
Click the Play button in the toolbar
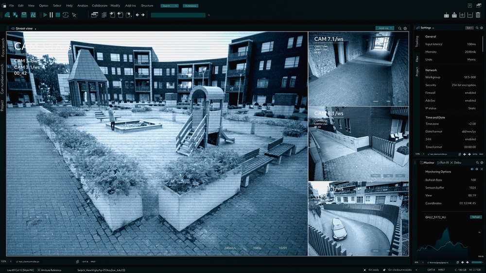45,15
